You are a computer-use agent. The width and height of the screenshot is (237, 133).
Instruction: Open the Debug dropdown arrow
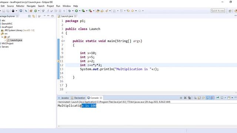(73, 11)
